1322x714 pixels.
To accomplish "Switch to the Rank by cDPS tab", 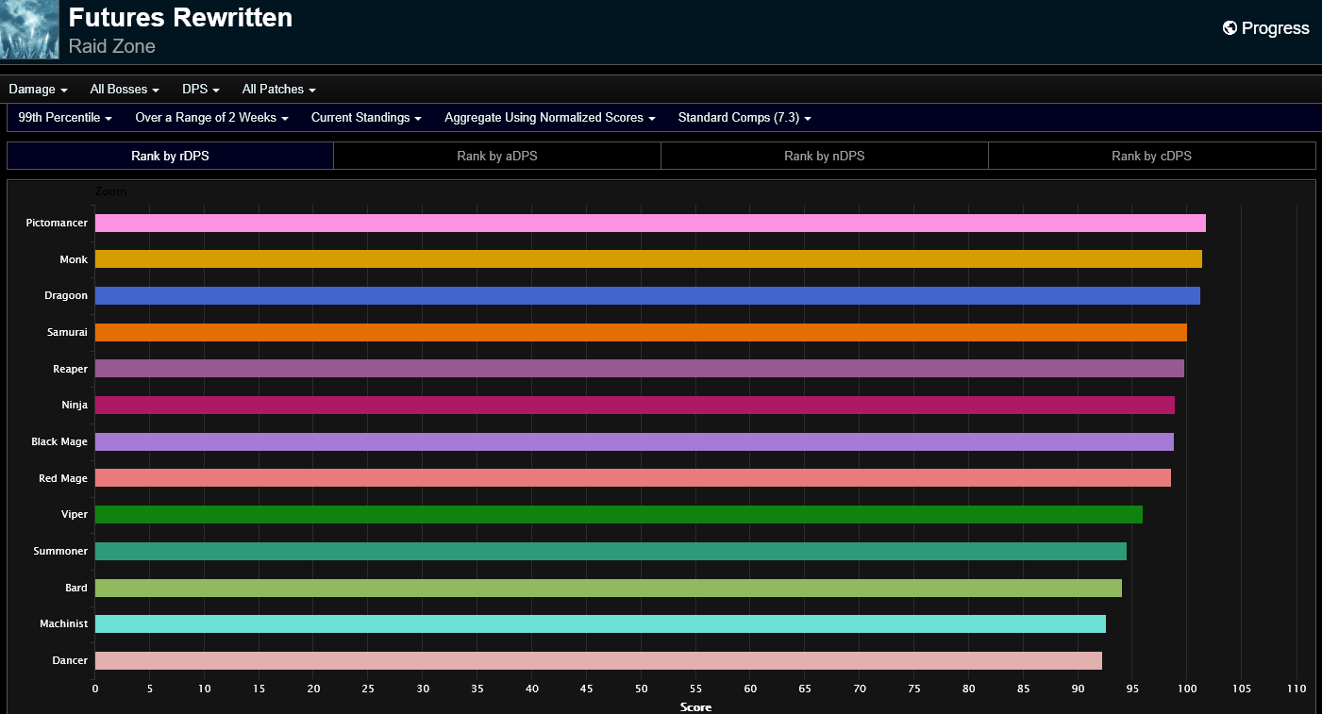I will [1151, 156].
